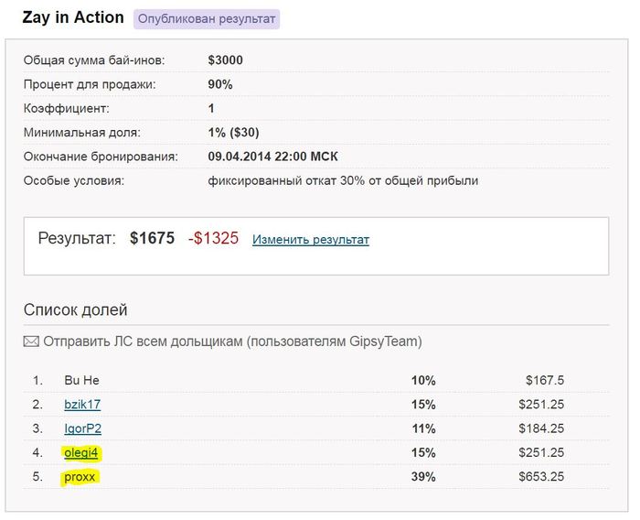Screen dimensions: 640x520
Task: Select the $3000 total buy-ins value
Action: tap(225, 60)
